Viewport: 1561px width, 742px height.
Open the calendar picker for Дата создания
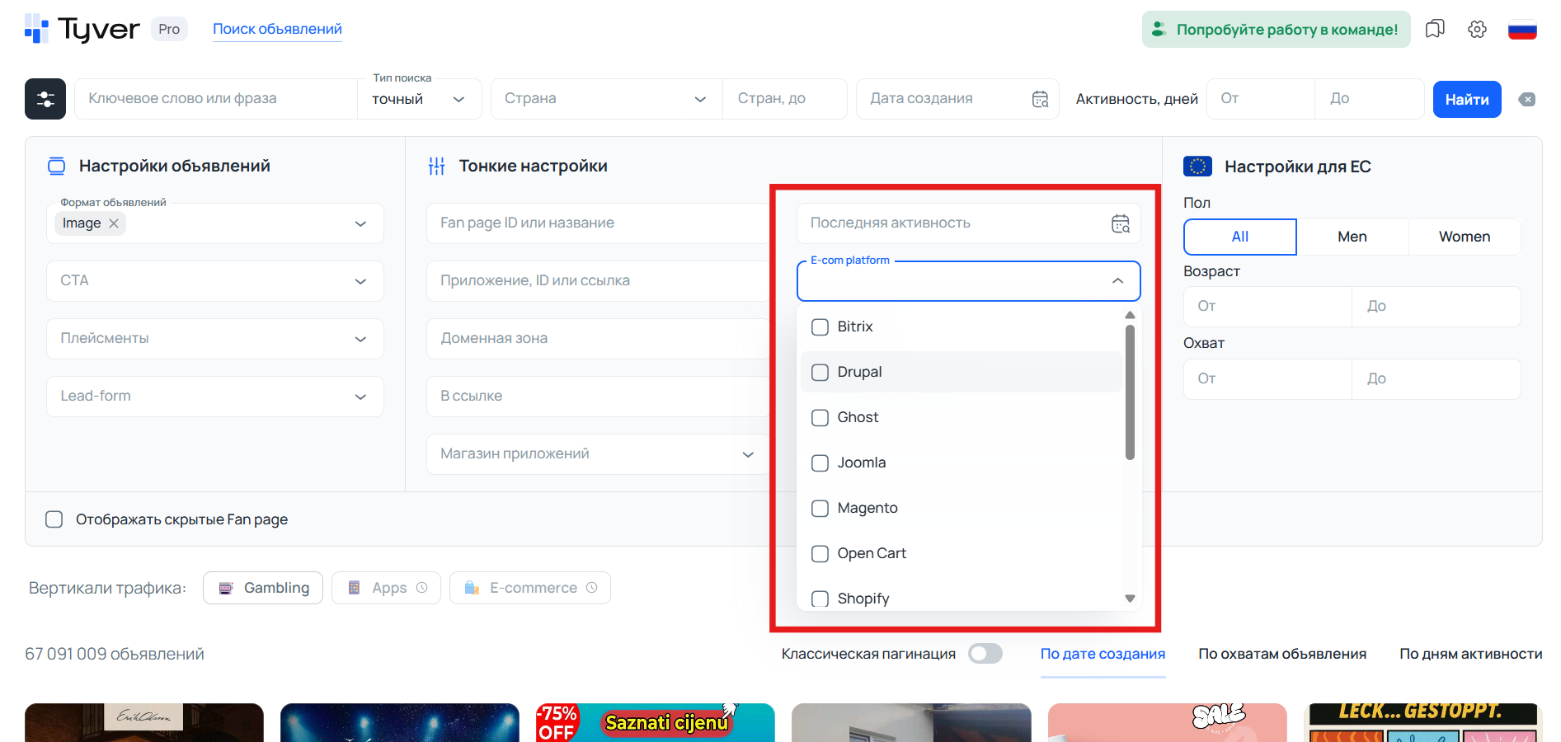coord(1041,98)
